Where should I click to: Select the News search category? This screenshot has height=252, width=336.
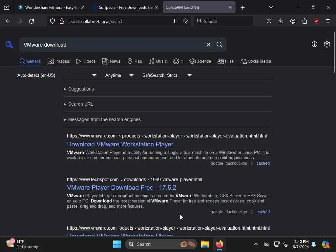(x=111, y=61)
